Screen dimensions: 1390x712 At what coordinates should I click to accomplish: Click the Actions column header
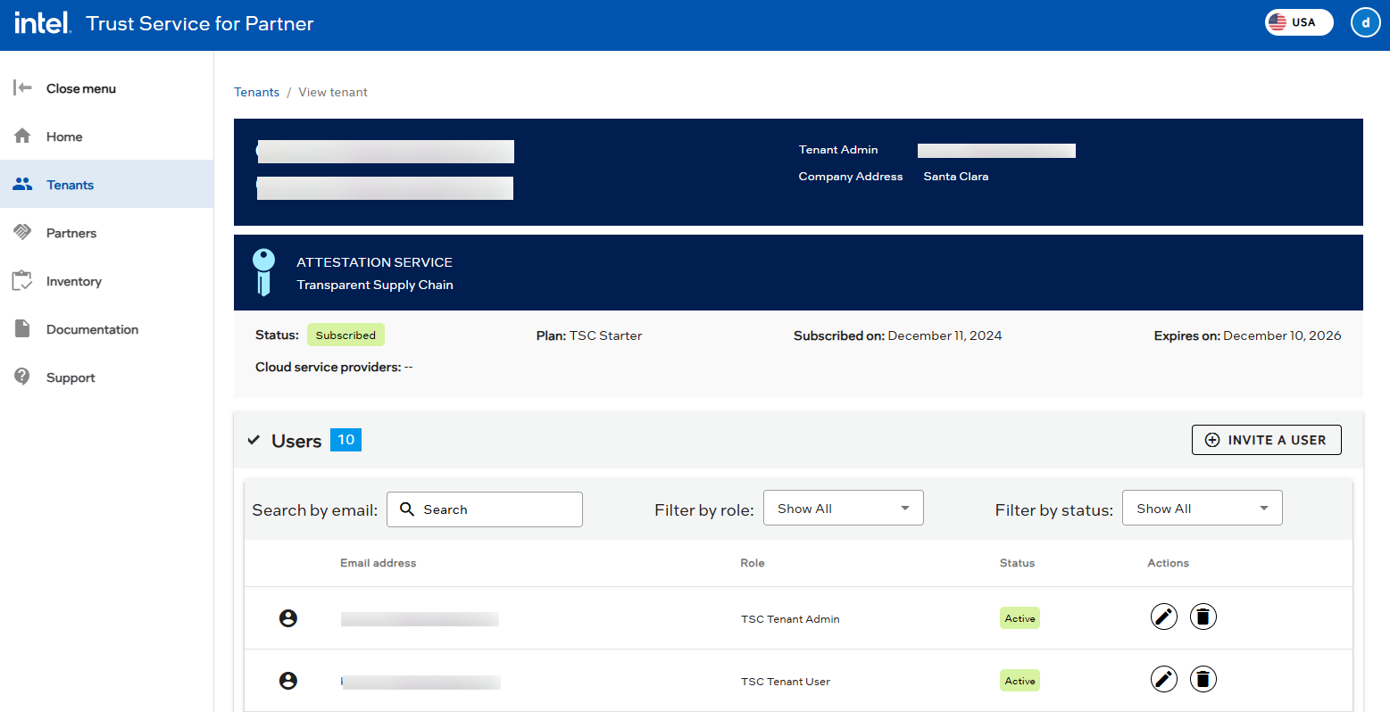tap(1168, 563)
